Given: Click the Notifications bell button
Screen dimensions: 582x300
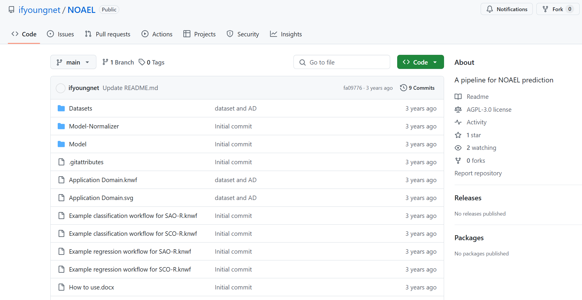Looking at the screenshot, I should coord(506,9).
